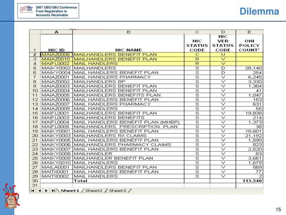
Task: Go to first sheet navigation arrow
Action: (32, 191)
